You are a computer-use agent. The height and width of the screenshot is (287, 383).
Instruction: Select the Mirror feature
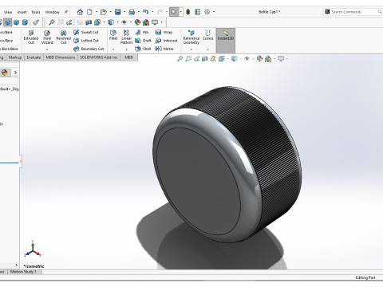click(164, 49)
